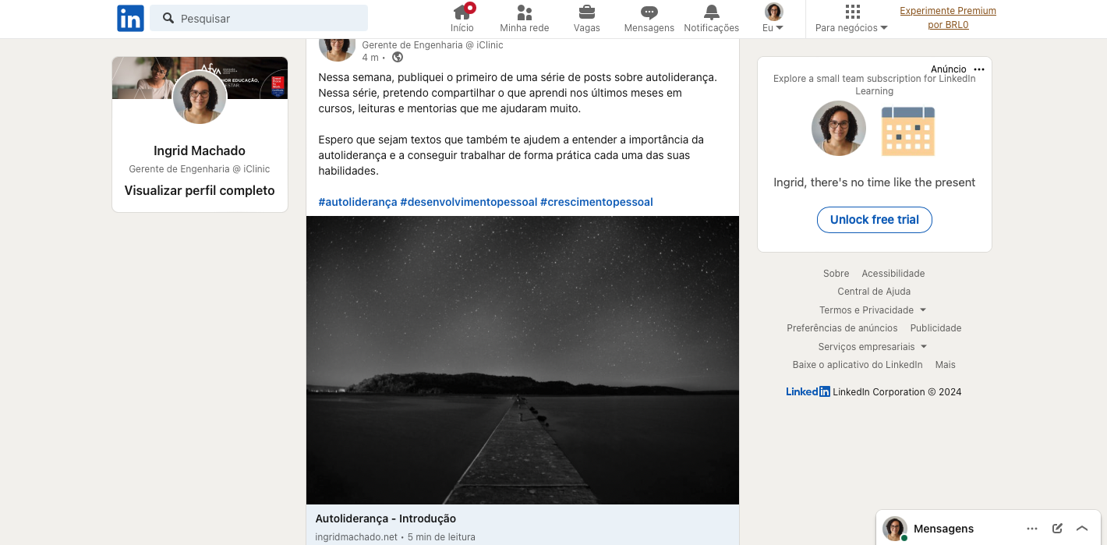The width and height of the screenshot is (1107, 545).
Task: Open Mensagens chat icon in navbar
Action: pos(649,12)
